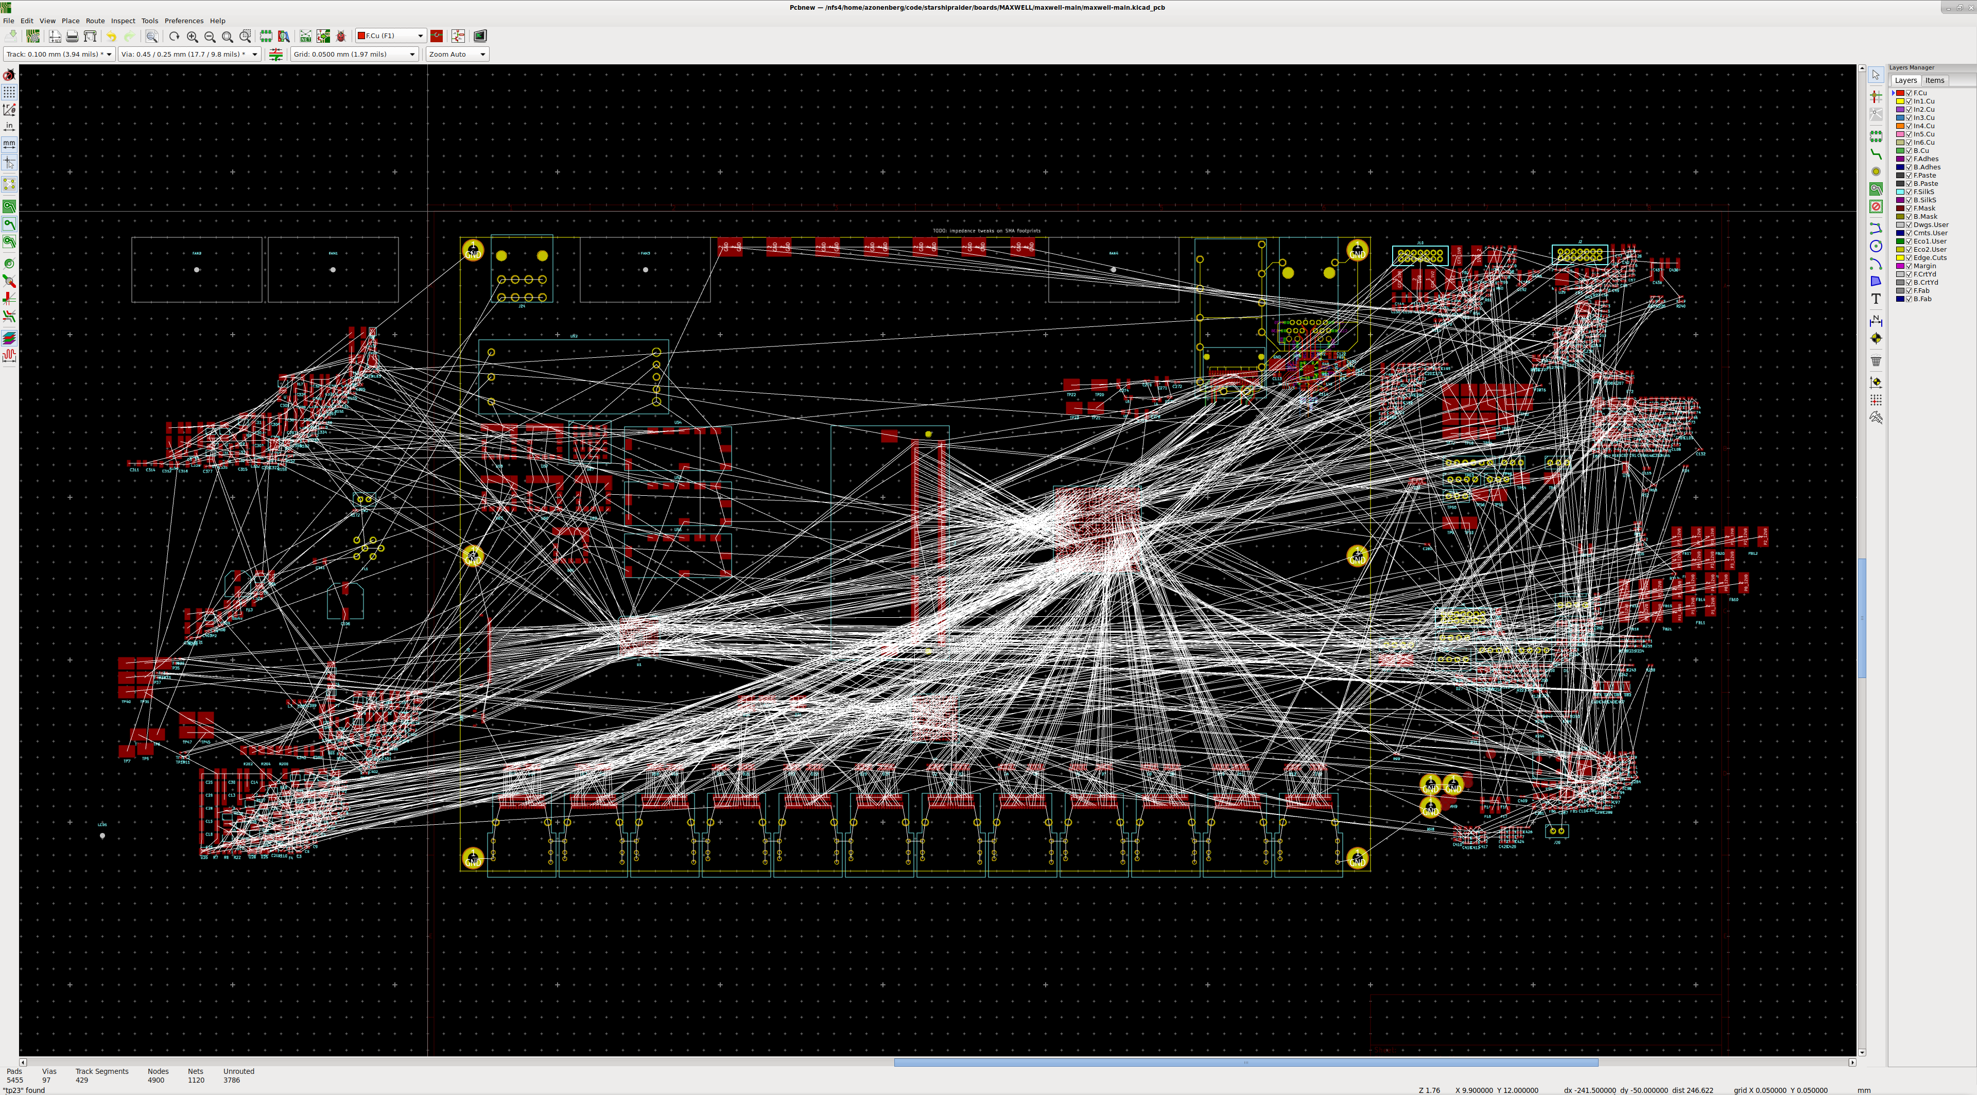The image size is (1977, 1095).
Task: Select the Delete items trash tool
Action: click(x=1876, y=360)
